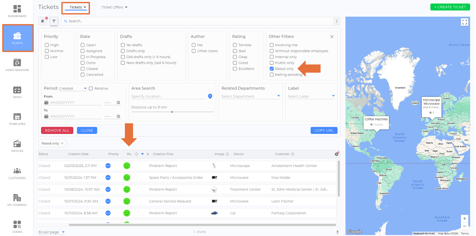Toggle the map fullscreen icon
This screenshot has height=236, width=476.
click(x=464, y=22)
